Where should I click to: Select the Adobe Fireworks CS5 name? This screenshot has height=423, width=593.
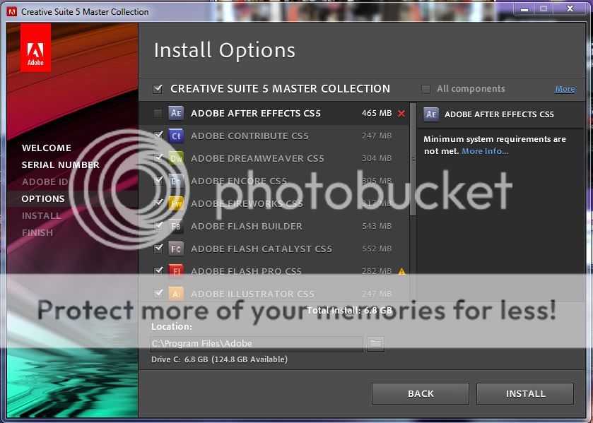[247, 204]
